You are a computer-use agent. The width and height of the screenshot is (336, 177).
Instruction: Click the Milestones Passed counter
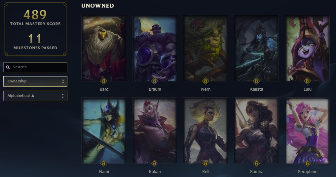click(x=35, y=42)
